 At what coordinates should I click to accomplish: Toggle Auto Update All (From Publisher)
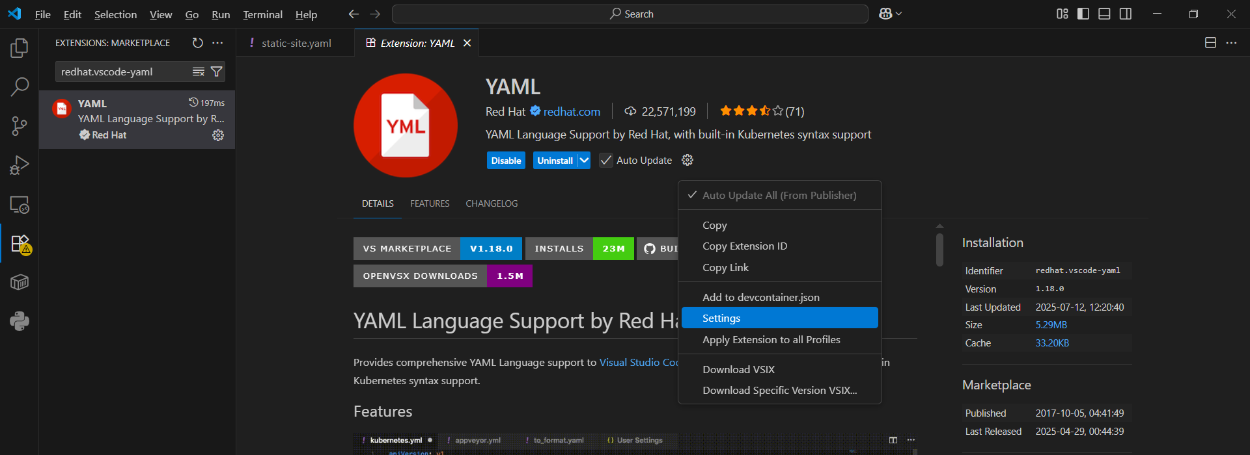pyautogui.click(x=779, y=196)
